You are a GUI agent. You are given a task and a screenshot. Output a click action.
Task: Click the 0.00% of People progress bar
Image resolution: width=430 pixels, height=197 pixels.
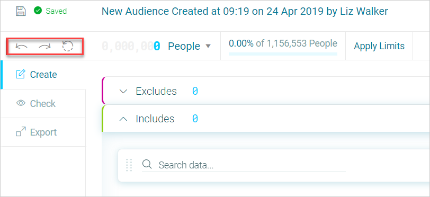283,54
